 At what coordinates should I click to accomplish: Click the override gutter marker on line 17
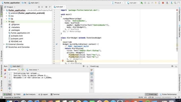point(57,44)
